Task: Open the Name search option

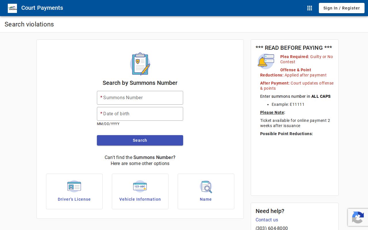Action: (206, 191)
